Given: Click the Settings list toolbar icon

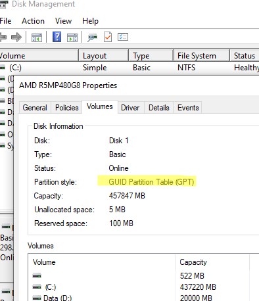Looking at the screenshot, I should (123, 37).
